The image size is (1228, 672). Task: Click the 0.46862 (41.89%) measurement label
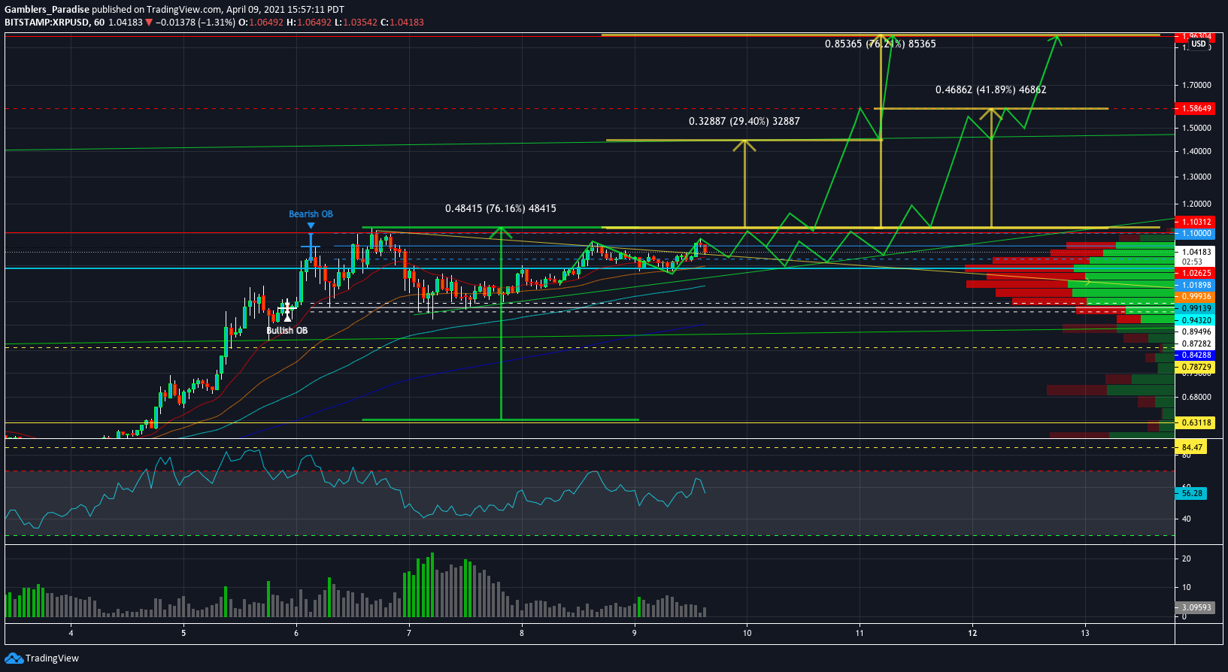click(x=991, y=89)
